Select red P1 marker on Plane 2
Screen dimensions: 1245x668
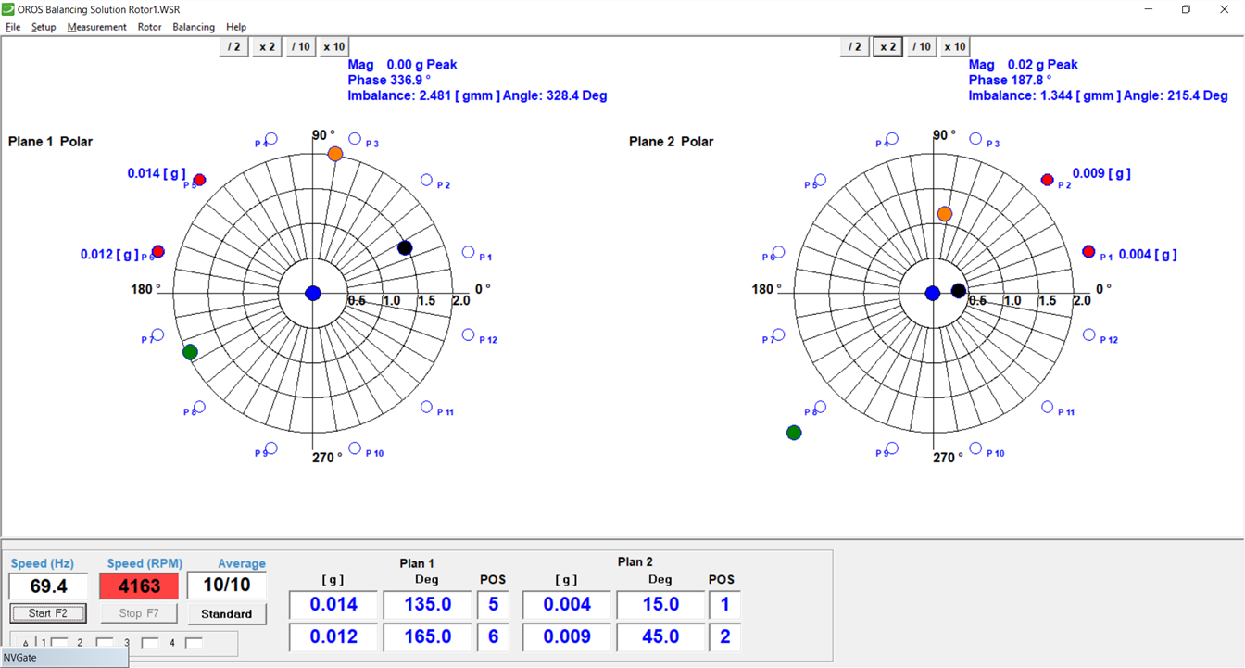click(1089, 252)
